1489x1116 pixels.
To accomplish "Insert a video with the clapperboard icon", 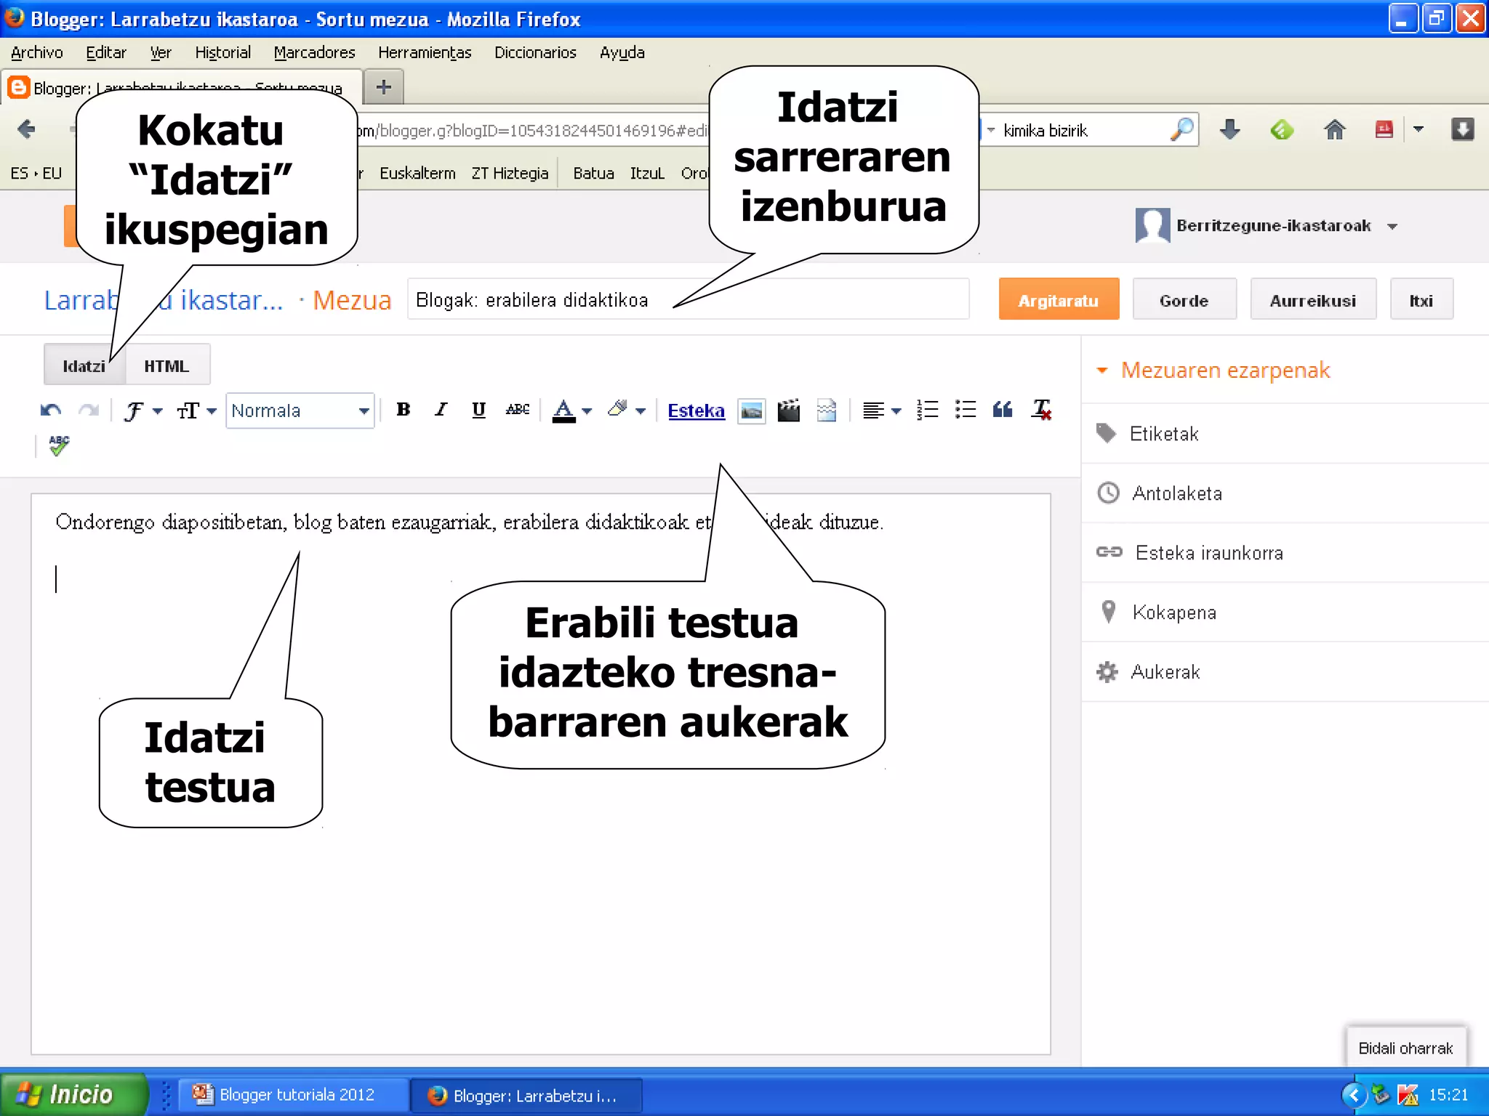I will coord(788,411).
